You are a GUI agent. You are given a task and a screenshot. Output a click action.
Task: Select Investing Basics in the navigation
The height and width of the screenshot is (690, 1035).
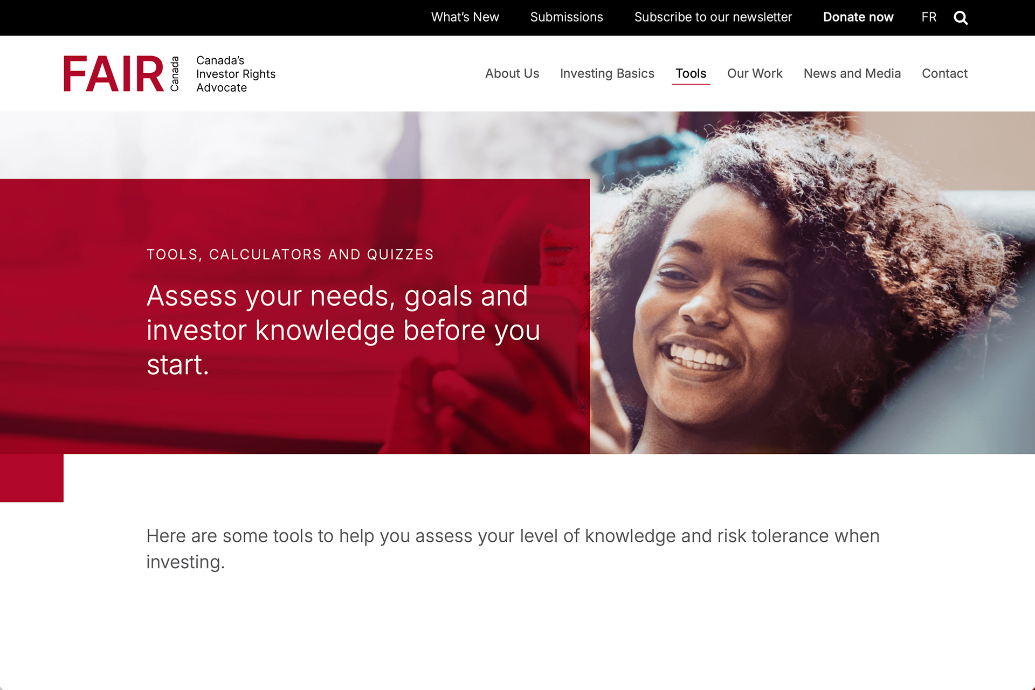click(x=607, y=73)
